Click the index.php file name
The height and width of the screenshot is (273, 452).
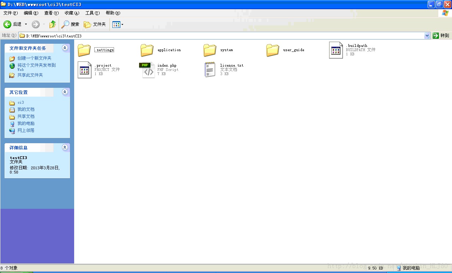tap(167, 66)
